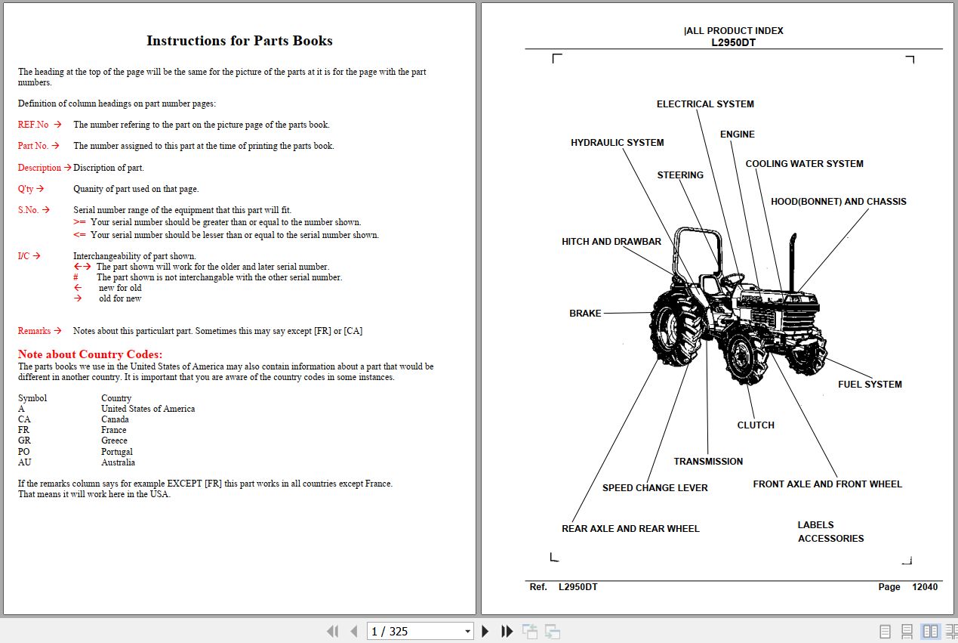Click REAR AXLE AND REAR WHEEL label
The height and width of the screenshot is (643, 958).
coord(630,529)
